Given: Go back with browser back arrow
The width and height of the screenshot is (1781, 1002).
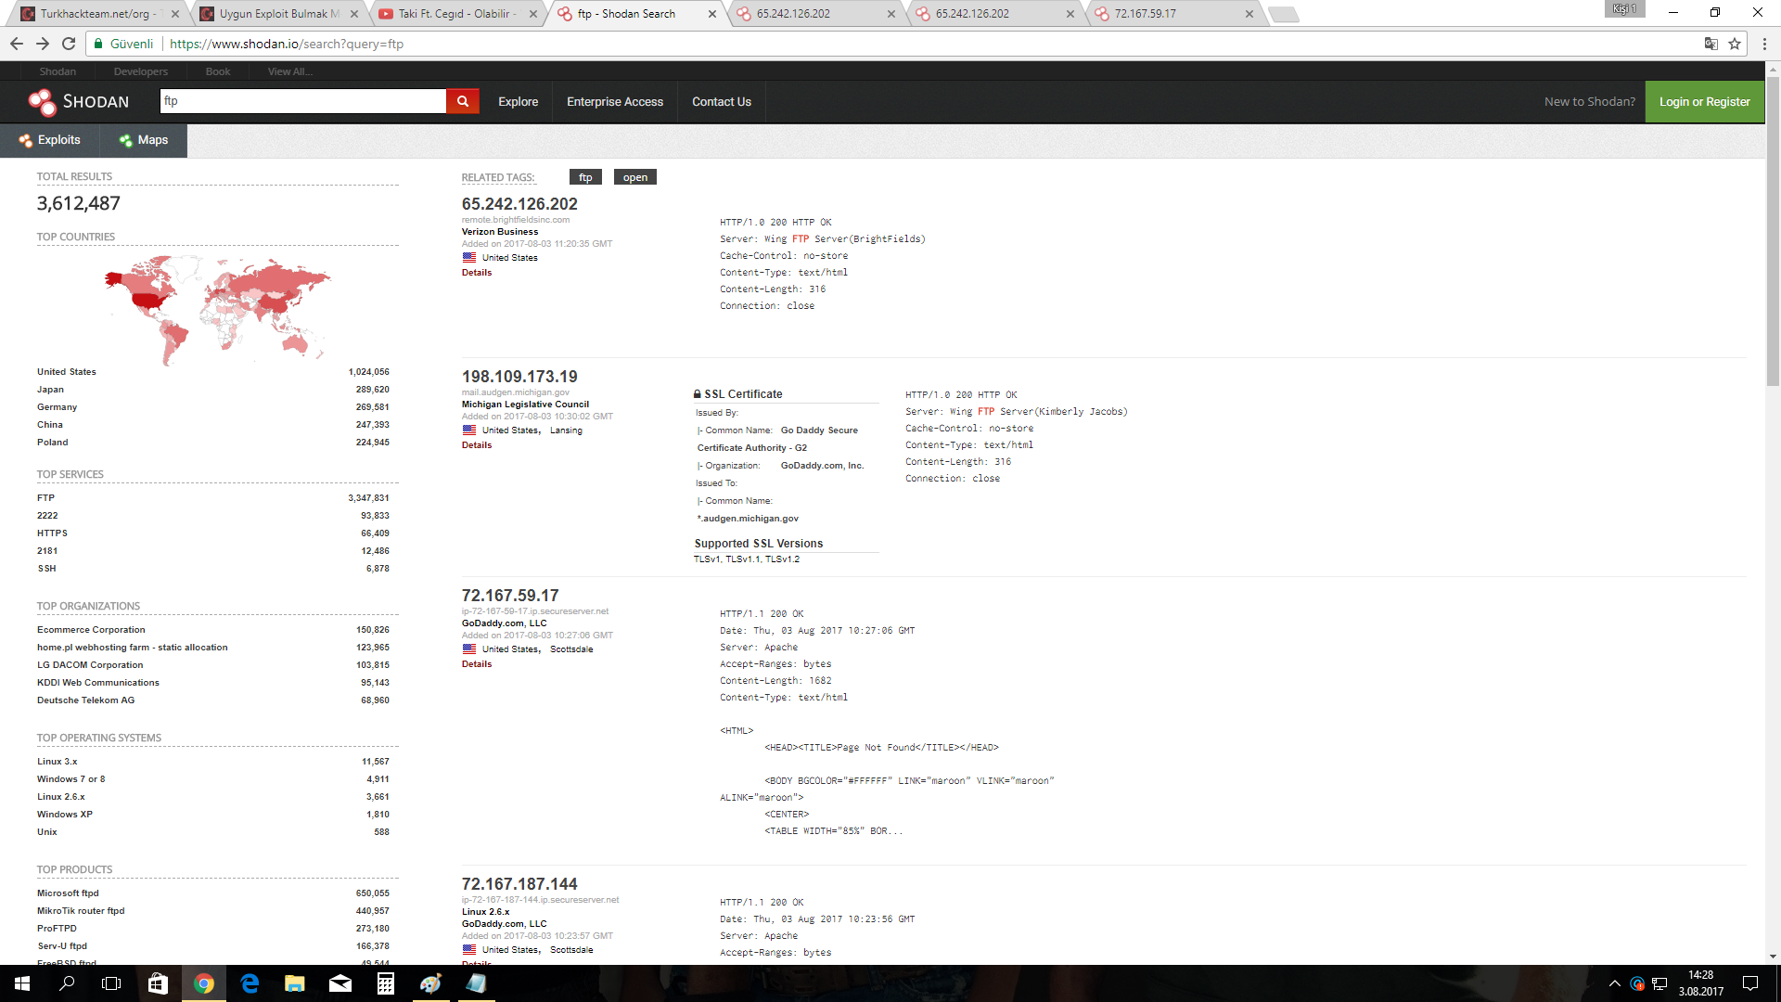Looking at the screenshot, I should pyautogui.click(x=17, y=44).
